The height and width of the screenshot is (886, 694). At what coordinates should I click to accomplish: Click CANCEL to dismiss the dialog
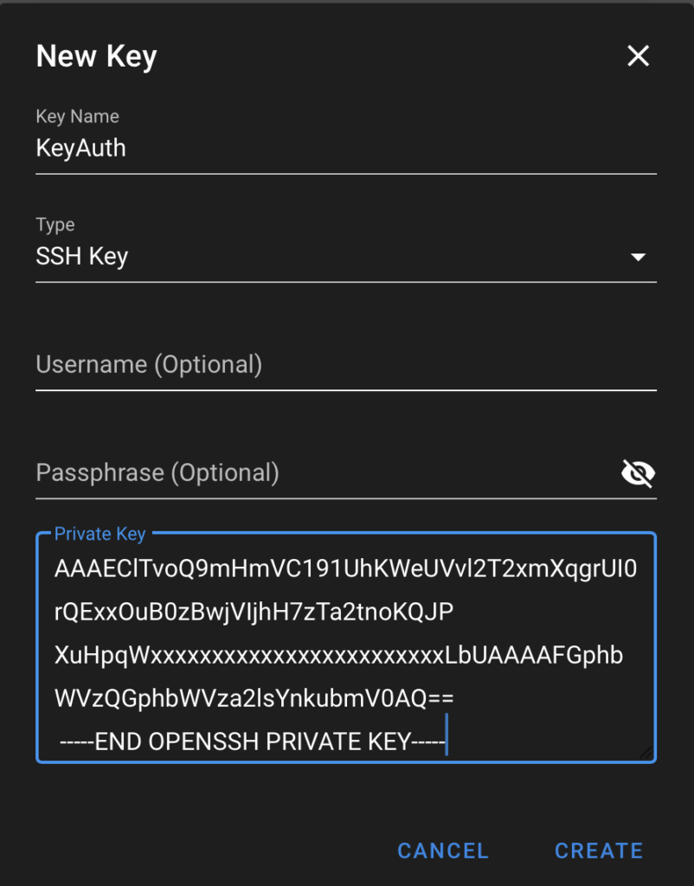pyautogui.click(x=442, y=851)
